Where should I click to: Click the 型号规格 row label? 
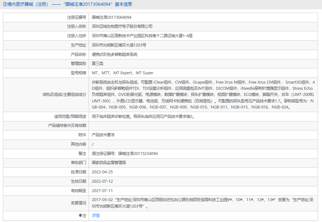(x=79, y=73)
